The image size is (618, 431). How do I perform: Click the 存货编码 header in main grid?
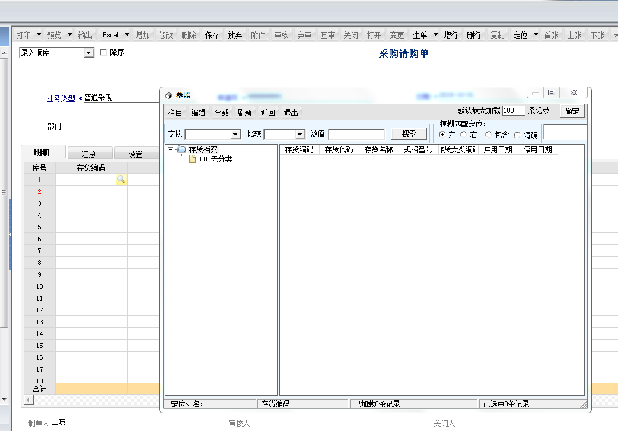(x=91, y=168)
